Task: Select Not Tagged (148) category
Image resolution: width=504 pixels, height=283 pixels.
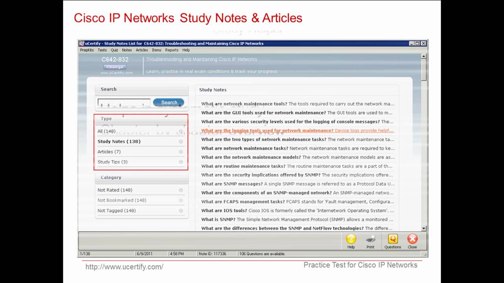Action: (x=141, y=211)
